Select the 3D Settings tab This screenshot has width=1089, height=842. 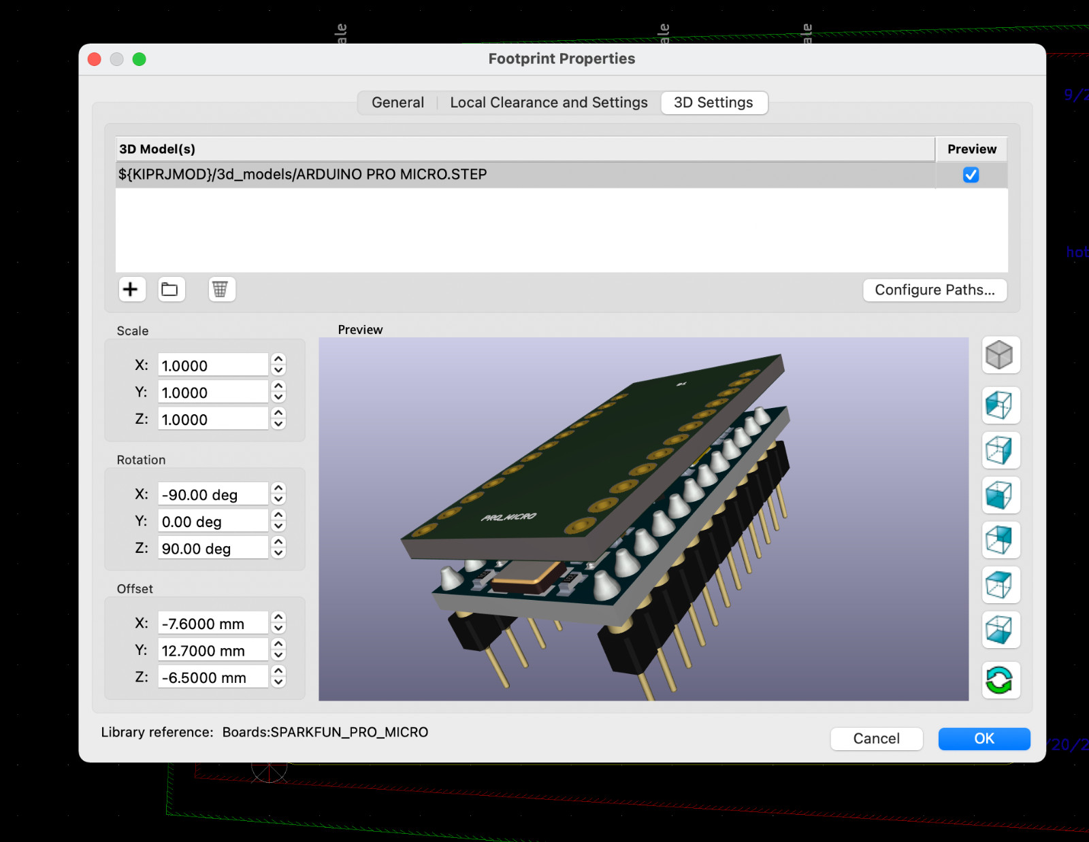714,103
